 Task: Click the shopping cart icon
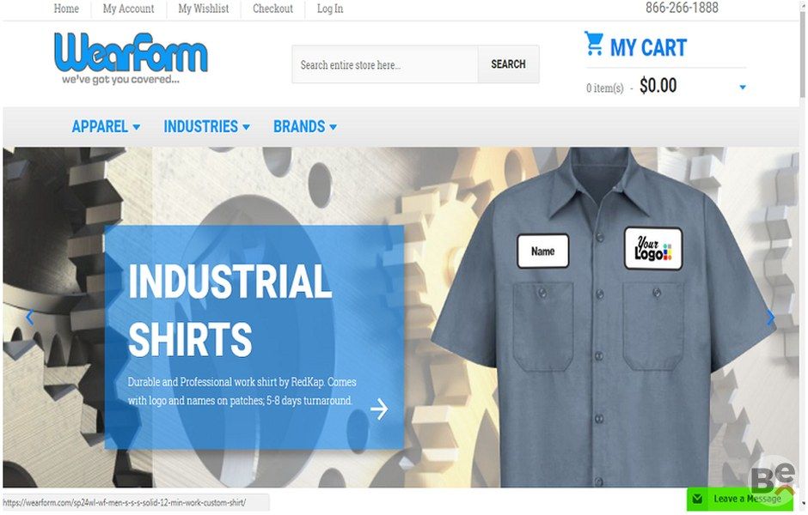point(594,43)
